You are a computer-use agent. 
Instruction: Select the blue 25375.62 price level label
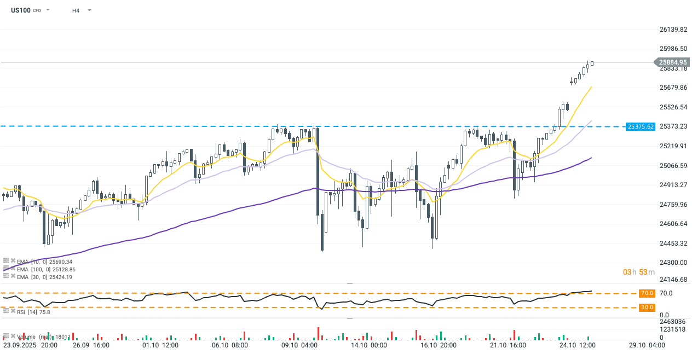point(641,126)
